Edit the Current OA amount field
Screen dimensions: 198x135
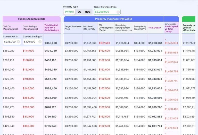tap(12, 42)
